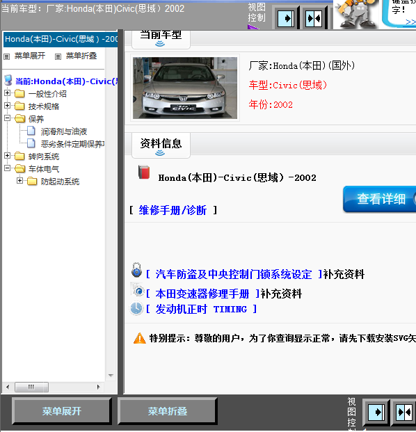Click bottom view control collapse-arrows icon

[403, 412]
